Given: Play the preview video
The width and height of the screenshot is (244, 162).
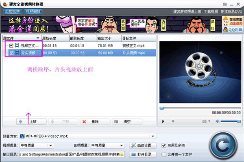Looking at the screenshot, I should (x=163, y=121).
